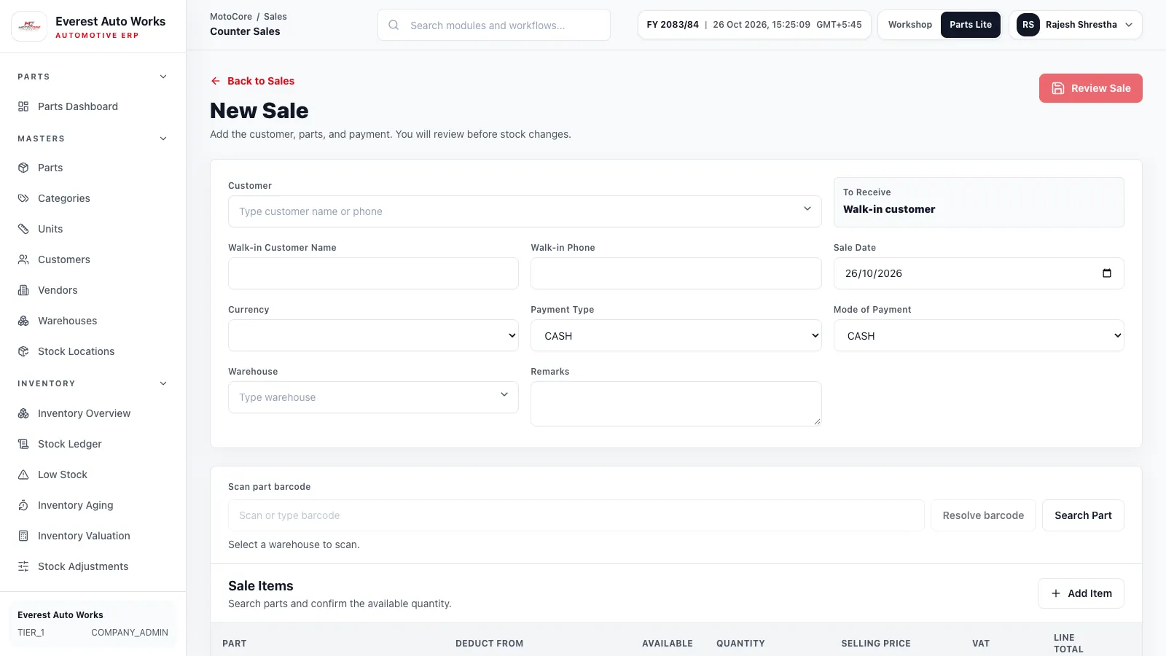Click the Inventory Valuation calculator icon
1166x656 pixels.
[x=23, y=536]
